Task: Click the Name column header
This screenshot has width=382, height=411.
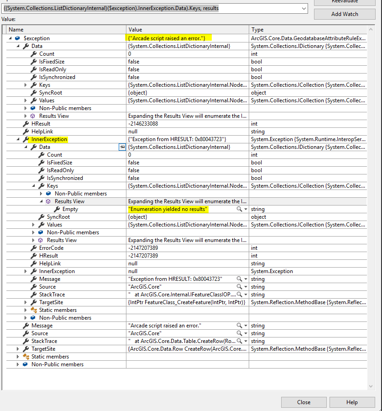Action: pyautogui.click(x=67, y=30)
